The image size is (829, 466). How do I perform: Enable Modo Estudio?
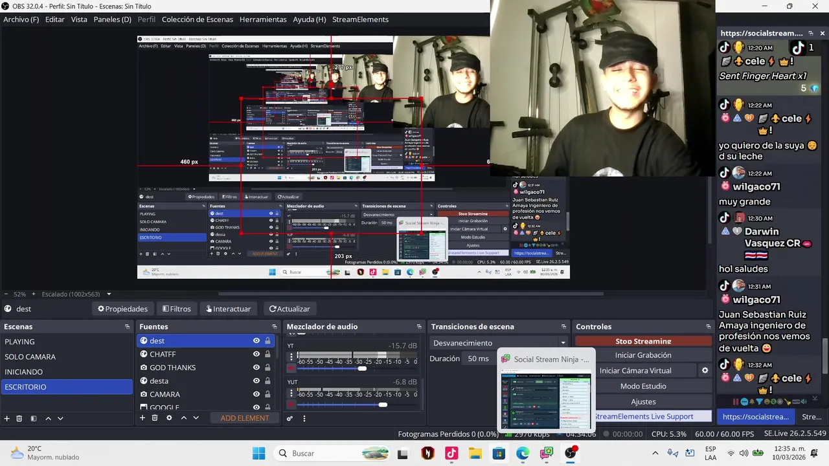(x=643, y=386)
